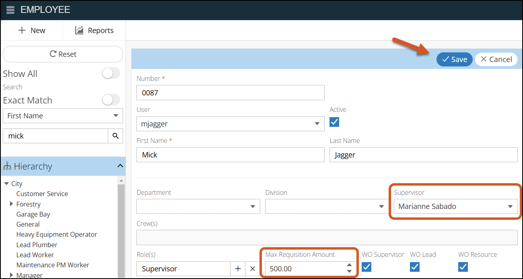
Task: Select Lead Plumber in hierarchy
Action: [37, 245]
